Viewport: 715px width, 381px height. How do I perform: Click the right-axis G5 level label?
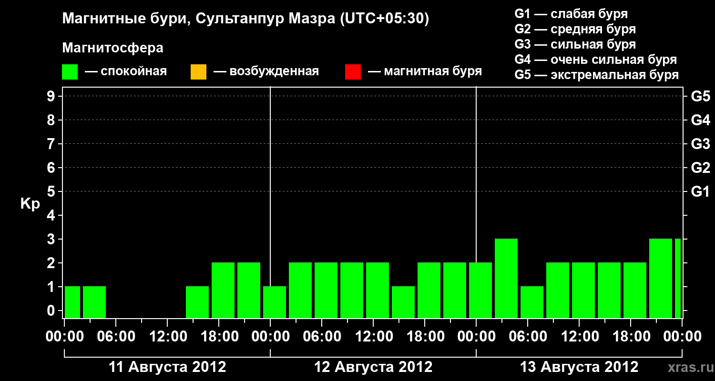coord(700,96)
